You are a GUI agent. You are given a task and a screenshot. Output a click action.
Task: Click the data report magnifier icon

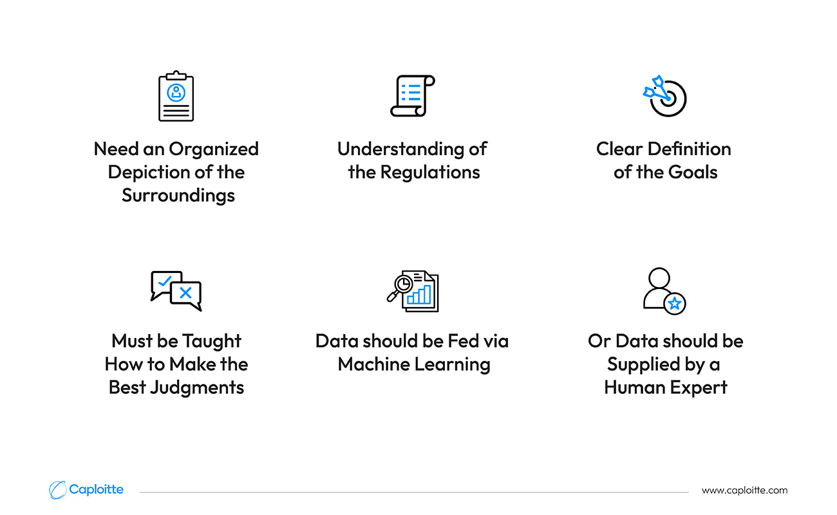pos(413,291)
